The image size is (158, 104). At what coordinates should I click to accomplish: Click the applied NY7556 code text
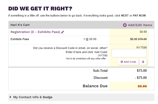click(x=142, y=47)
